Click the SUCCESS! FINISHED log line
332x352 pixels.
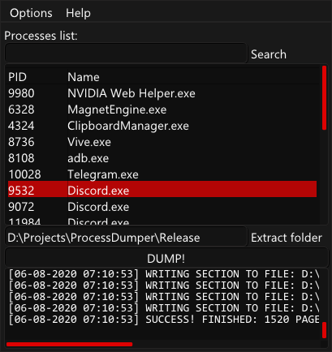164,320
